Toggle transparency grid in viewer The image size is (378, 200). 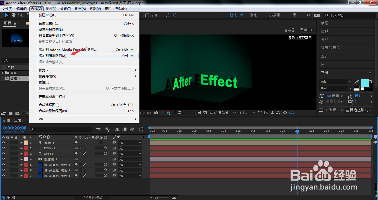205,113
